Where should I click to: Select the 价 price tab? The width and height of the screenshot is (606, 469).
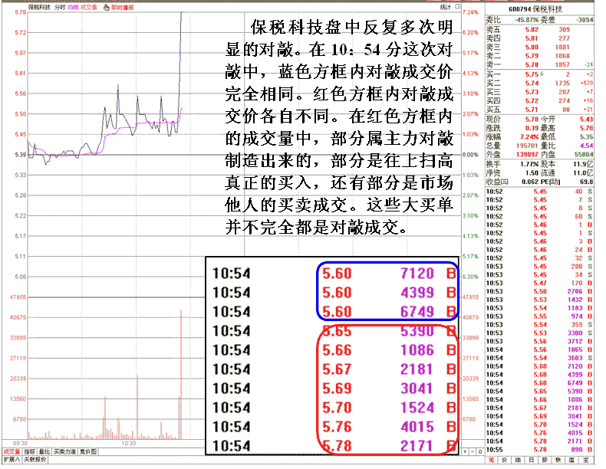[x=504, y=460]
